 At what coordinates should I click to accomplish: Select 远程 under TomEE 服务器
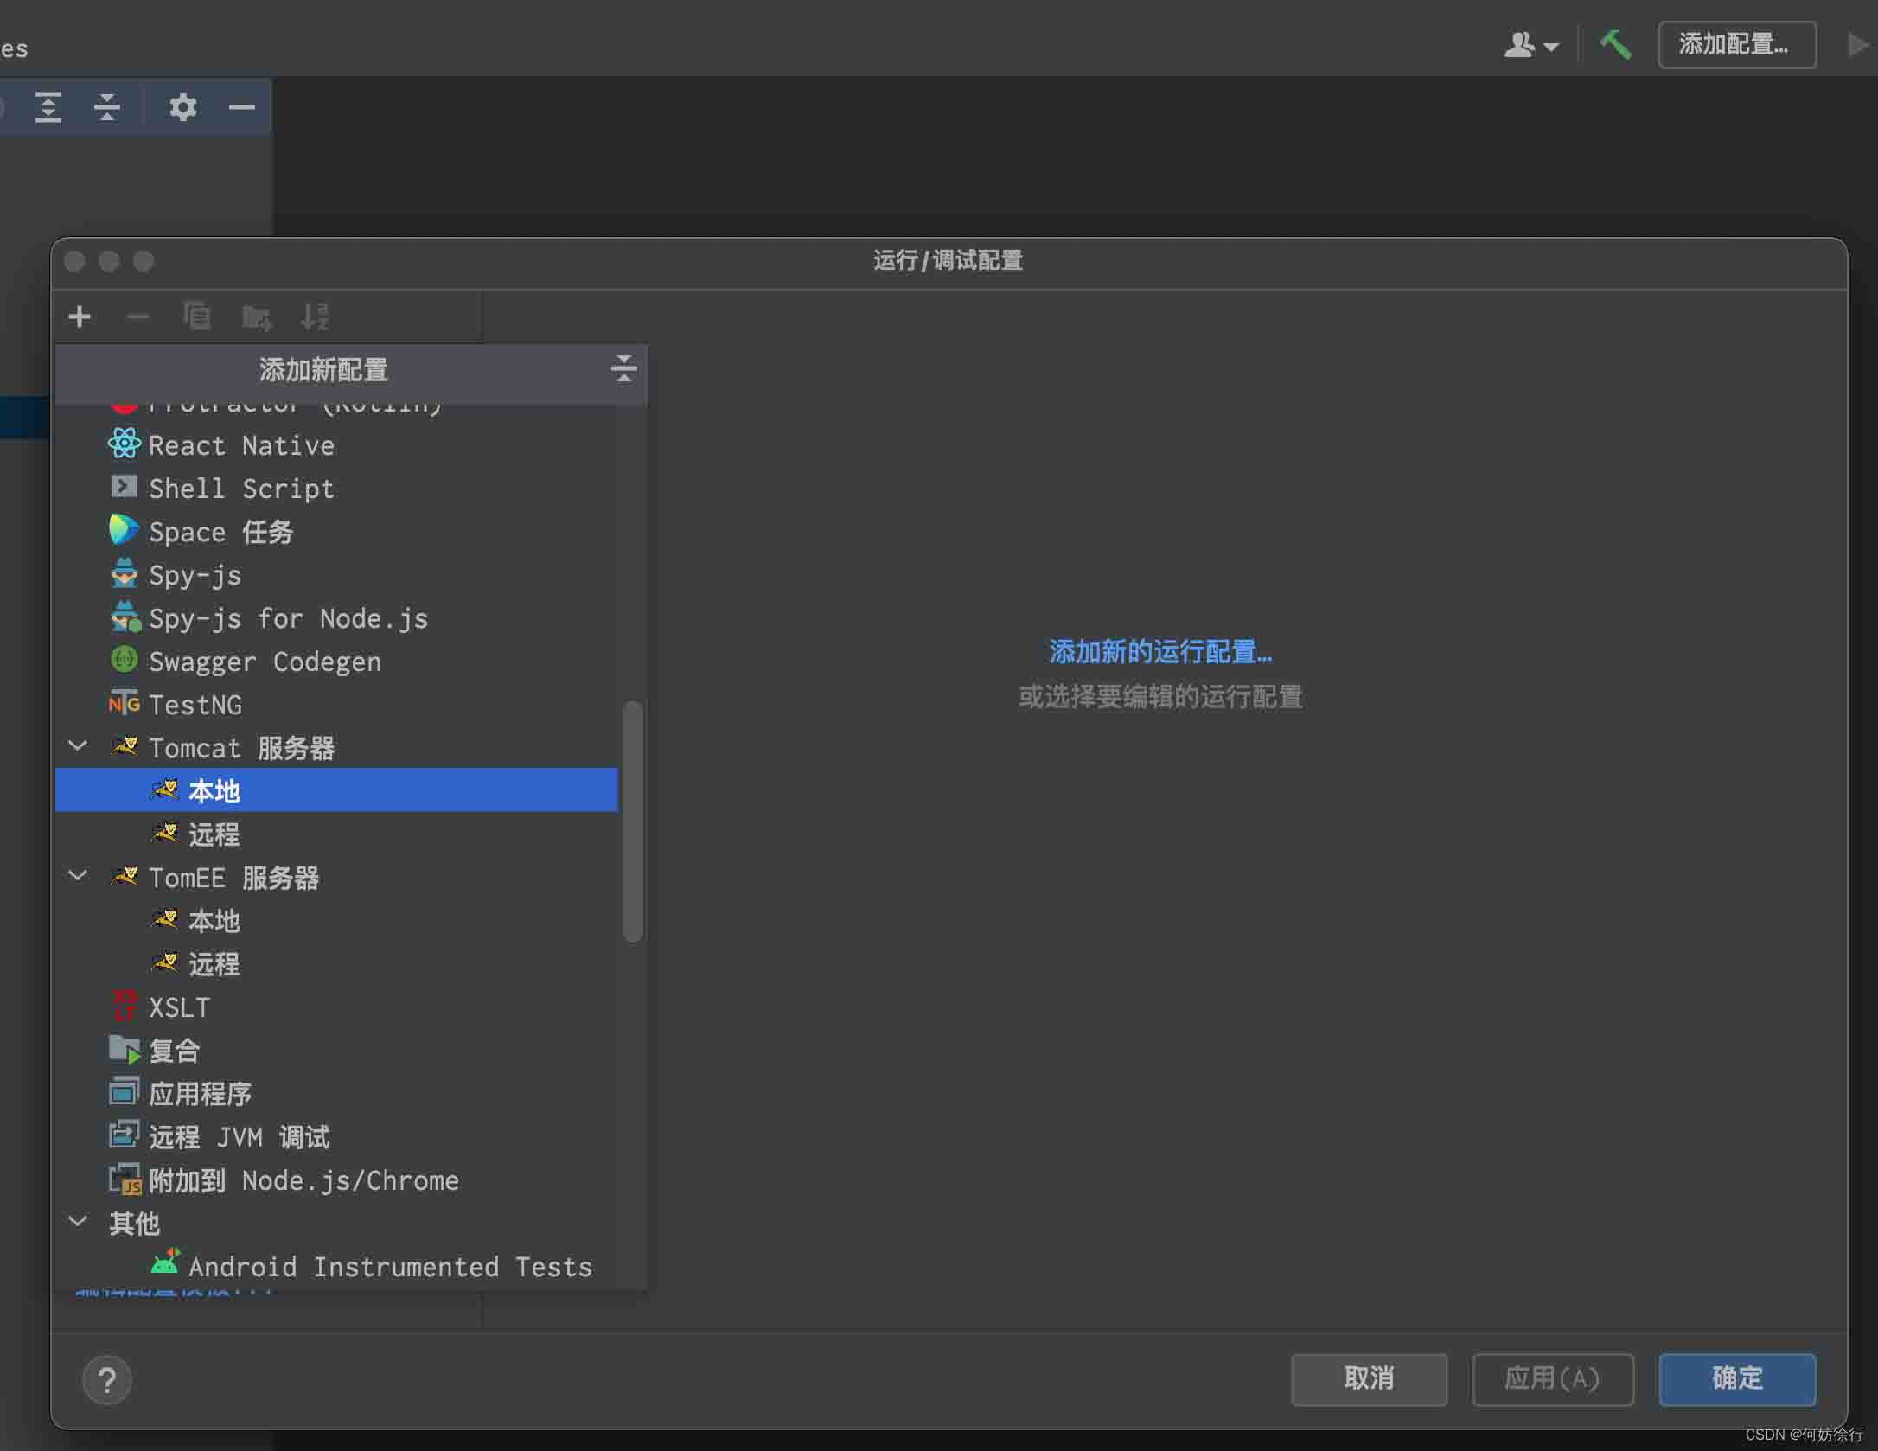coord(336,963)
